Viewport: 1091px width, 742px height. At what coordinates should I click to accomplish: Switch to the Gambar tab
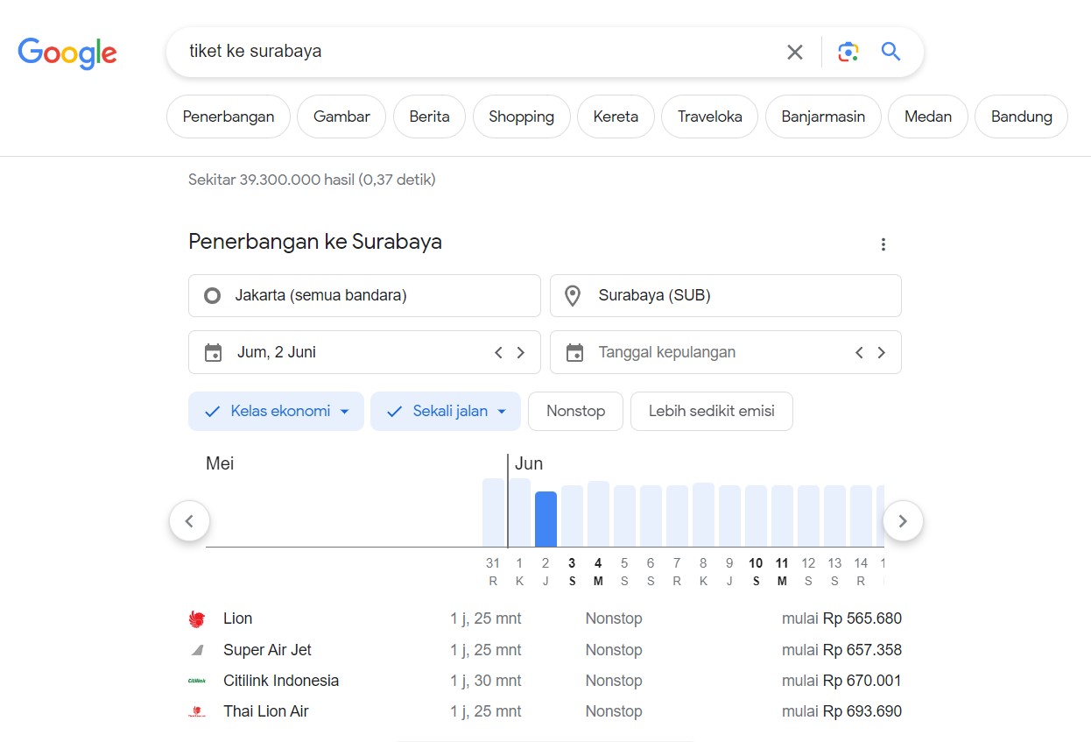click(341, 116)
